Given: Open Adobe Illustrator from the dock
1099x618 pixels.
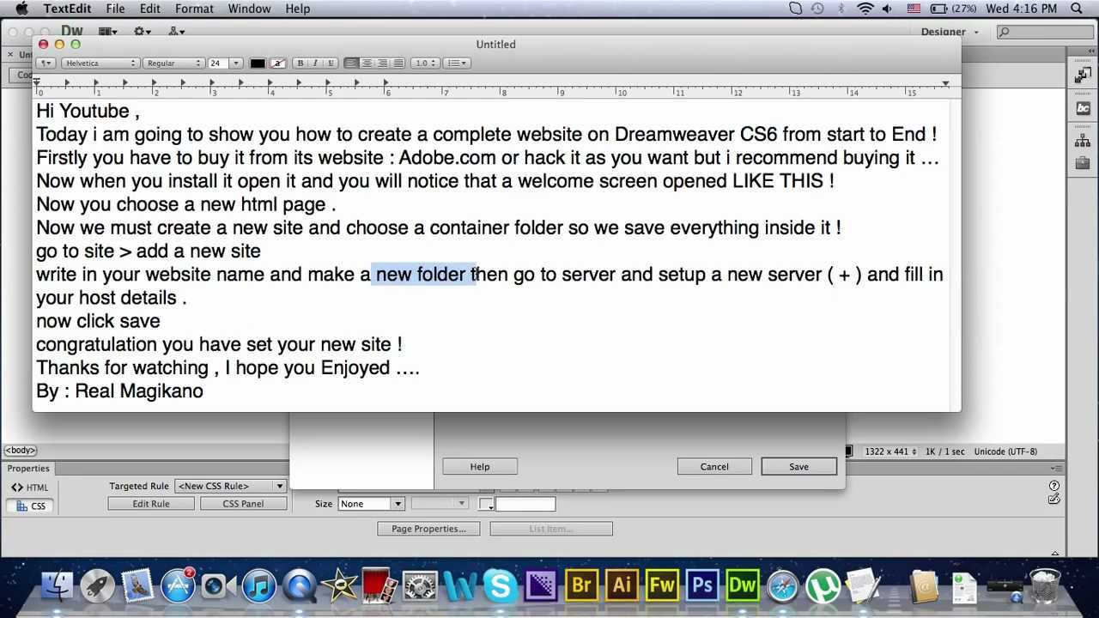Looking at the screenshot, I should point(622,586).
